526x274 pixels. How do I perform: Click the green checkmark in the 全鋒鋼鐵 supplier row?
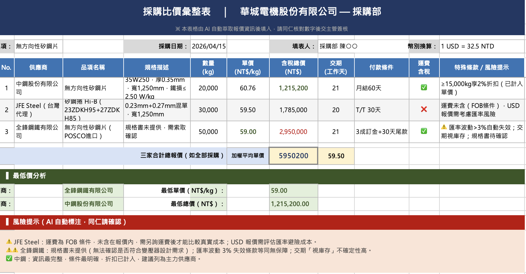[424, 131]
